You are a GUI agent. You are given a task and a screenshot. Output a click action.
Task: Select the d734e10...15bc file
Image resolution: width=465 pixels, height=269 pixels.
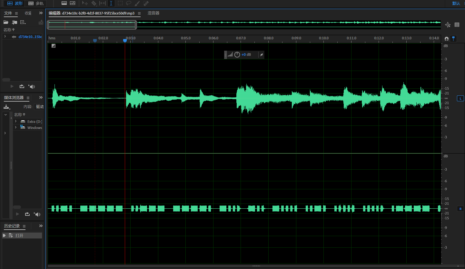(30, 37)
